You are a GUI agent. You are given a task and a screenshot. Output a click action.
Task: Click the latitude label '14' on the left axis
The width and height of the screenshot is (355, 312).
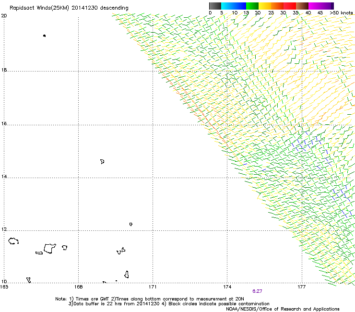[x=4, y=176]
